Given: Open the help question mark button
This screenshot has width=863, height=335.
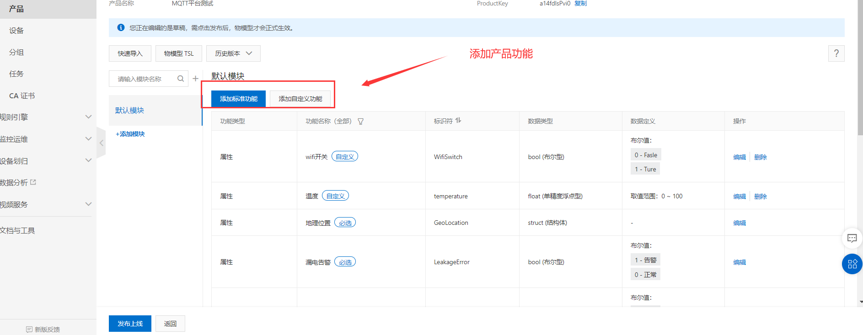Looking at the screenshot, I should pos(836,53).
